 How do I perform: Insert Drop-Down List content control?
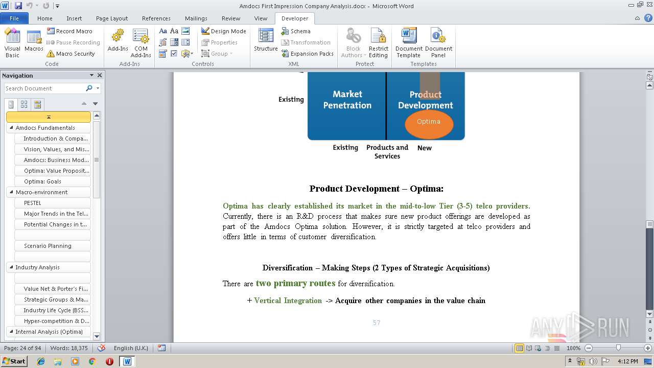click(x=185, y=42)
